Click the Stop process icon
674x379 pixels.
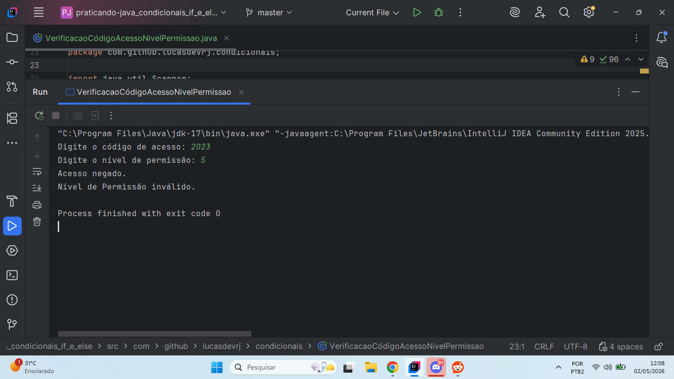click(x=56, y=115)
